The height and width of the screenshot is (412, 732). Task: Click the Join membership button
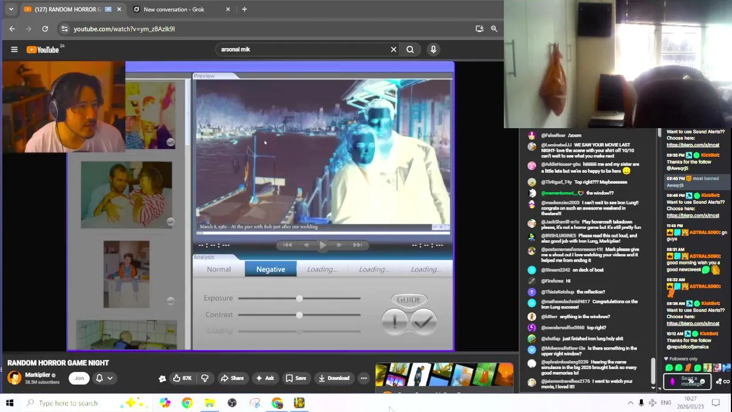(x=79, y=378)
